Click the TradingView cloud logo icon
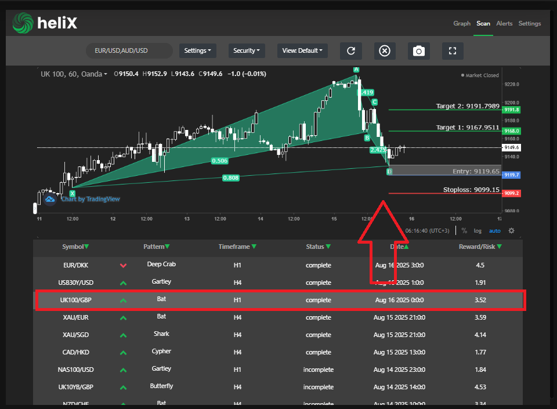This screenshot has width=557, height=409. 50,199
